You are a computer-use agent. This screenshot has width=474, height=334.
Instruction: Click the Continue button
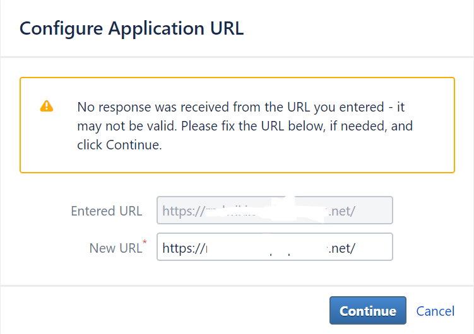(367, 311)
